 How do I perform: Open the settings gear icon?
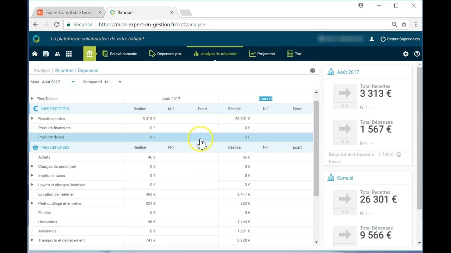tap(406, 53)
